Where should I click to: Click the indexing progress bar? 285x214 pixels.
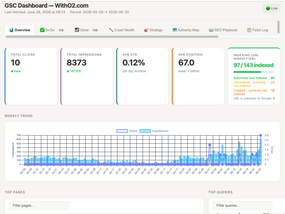coord(254,72)
